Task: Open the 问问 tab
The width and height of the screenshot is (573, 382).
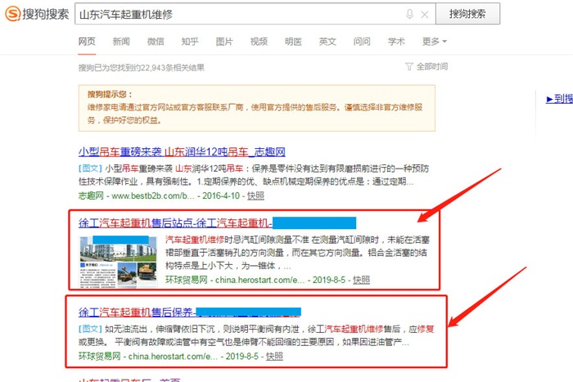Action: click(x=362, y=42)
